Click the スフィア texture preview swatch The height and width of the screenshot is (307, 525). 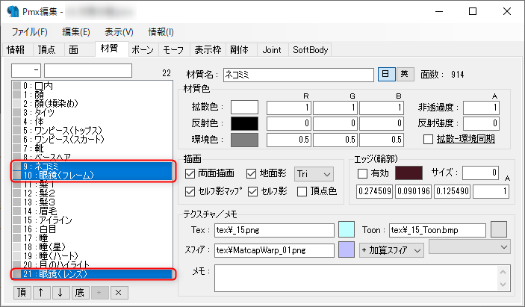pos(347,249)
